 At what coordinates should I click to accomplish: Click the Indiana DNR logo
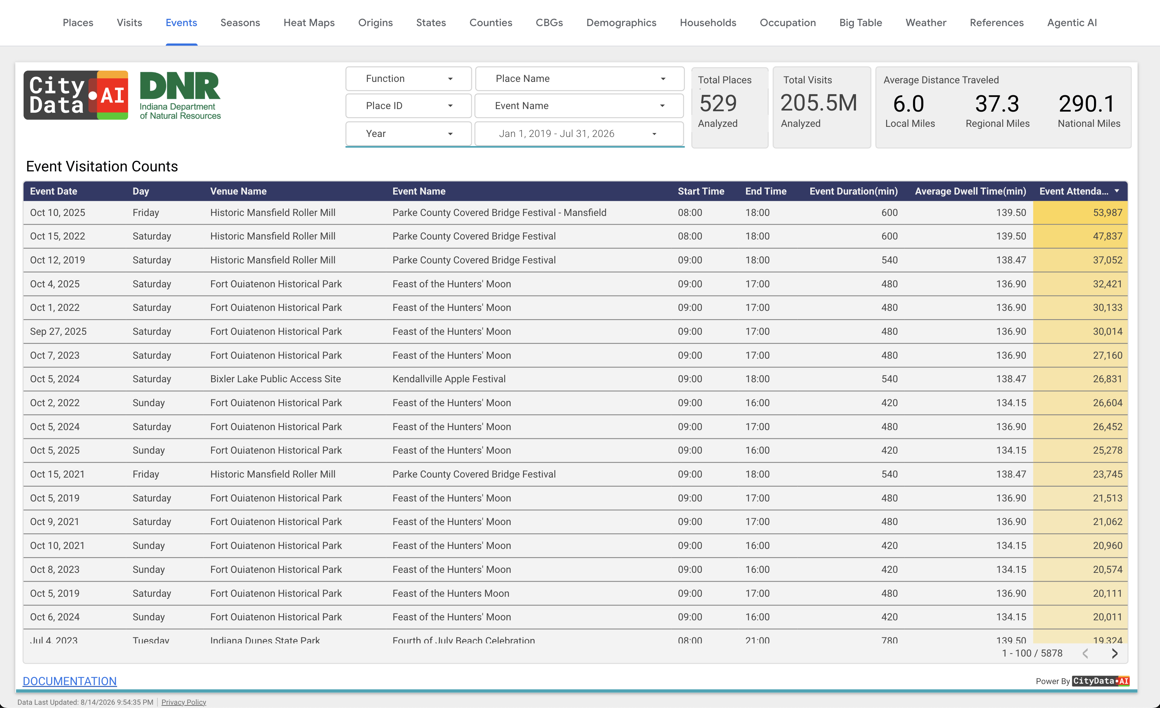tap(180, 95)
